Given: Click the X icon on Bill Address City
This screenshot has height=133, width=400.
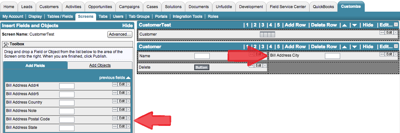Looking at the screenshot, I should [x=396, y=54].
